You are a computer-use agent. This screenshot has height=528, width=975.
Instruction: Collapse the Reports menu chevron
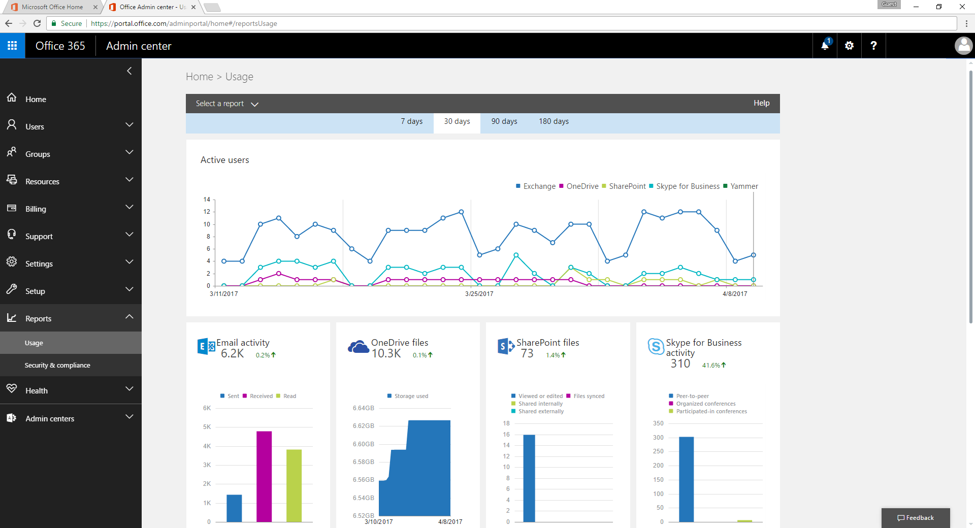pos(129,317)
